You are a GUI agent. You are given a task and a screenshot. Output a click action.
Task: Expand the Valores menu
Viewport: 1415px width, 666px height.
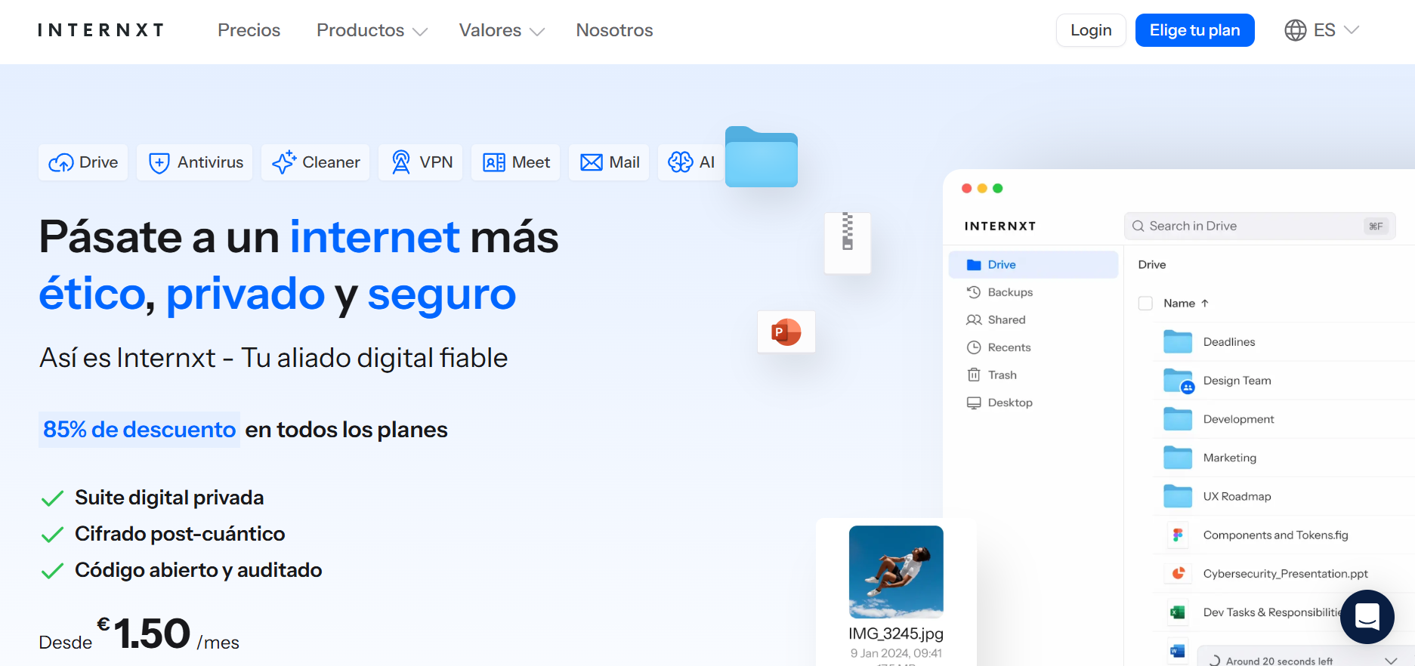point(502,30)
